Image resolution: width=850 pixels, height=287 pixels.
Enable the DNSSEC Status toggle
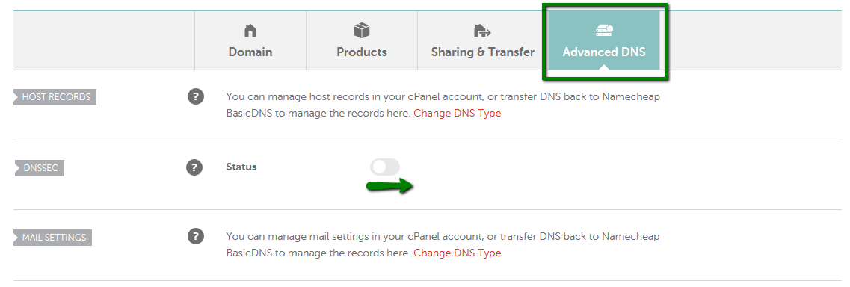tap(385, 167)
